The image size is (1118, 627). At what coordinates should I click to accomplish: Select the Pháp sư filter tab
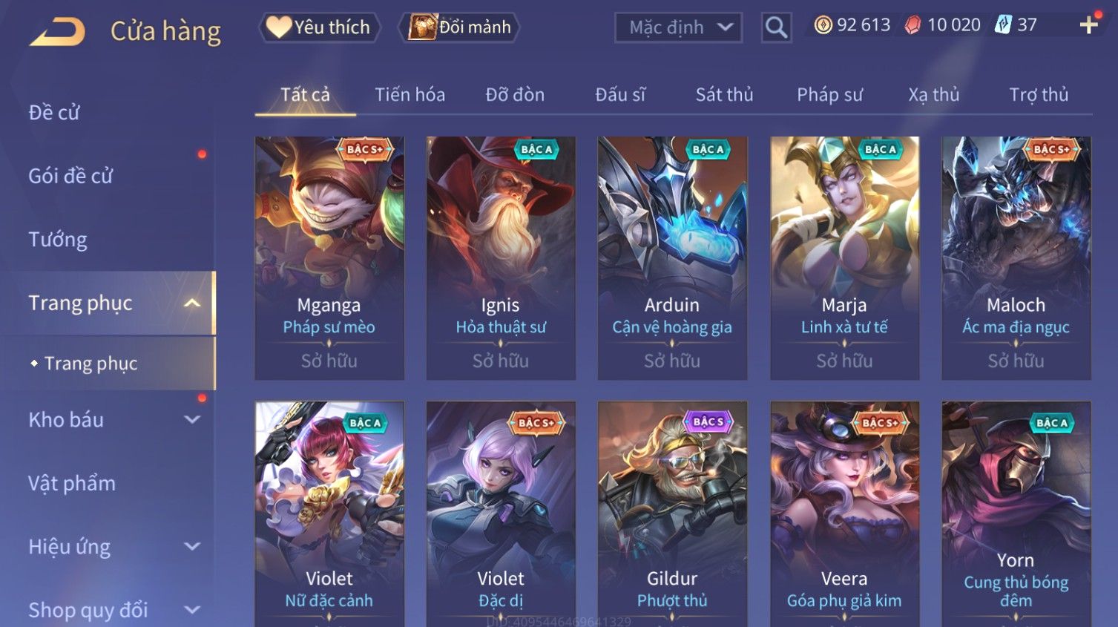829,95
